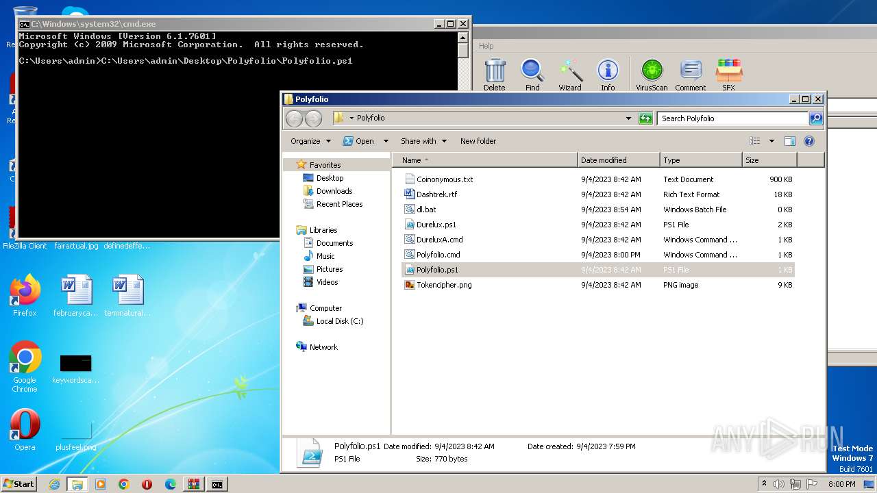Open Music library in navigation pane

pos(325,256)
